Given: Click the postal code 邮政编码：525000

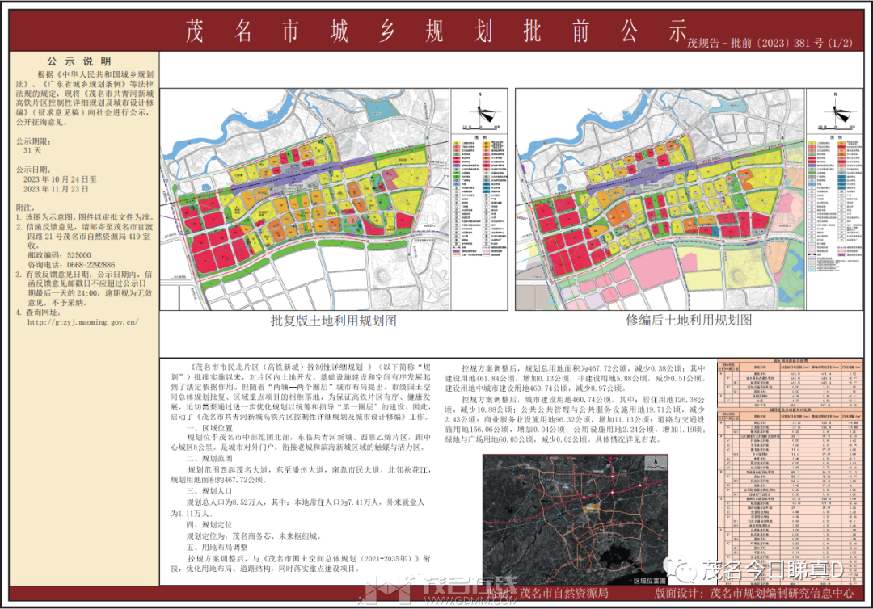Looking at the screenshot, I should tap(59, 255).
